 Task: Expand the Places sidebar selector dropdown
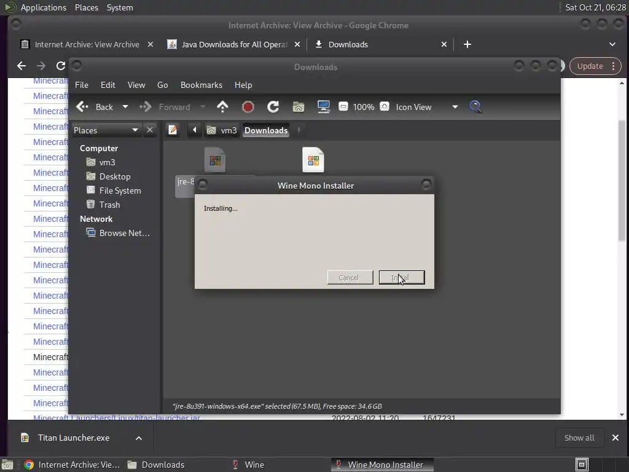coord(106,130)
